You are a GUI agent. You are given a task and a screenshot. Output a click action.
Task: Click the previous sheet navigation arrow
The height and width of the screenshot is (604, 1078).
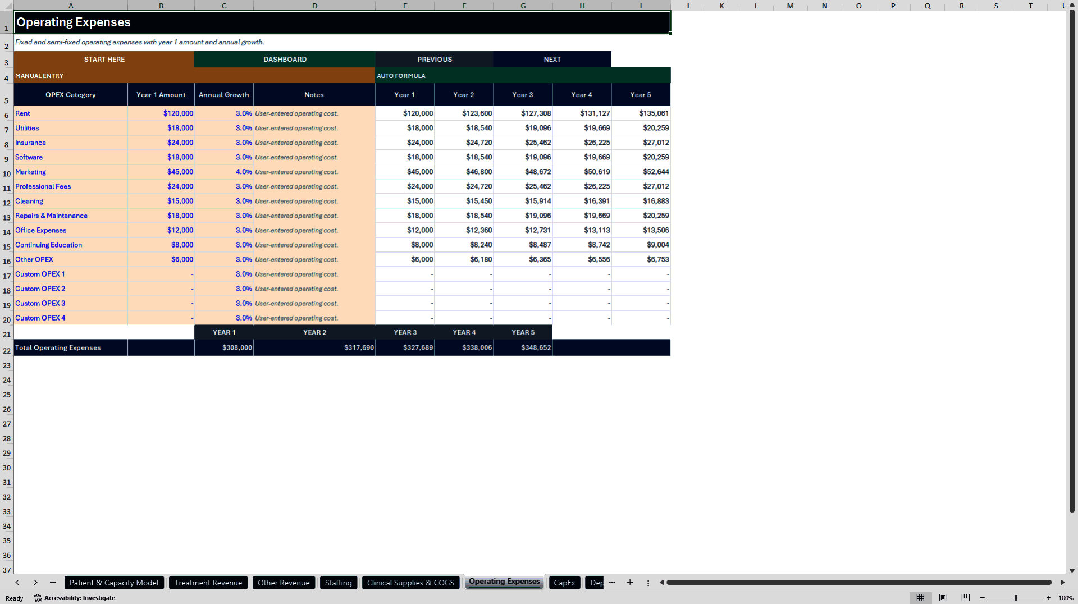pyautogui.click(x=17, y=583)
